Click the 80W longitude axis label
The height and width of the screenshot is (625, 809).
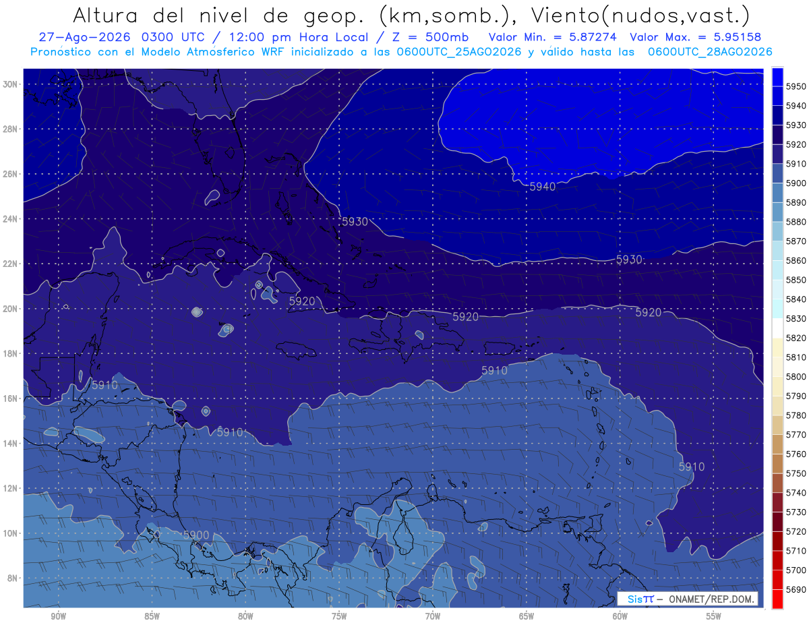click(x=245, y=617)
